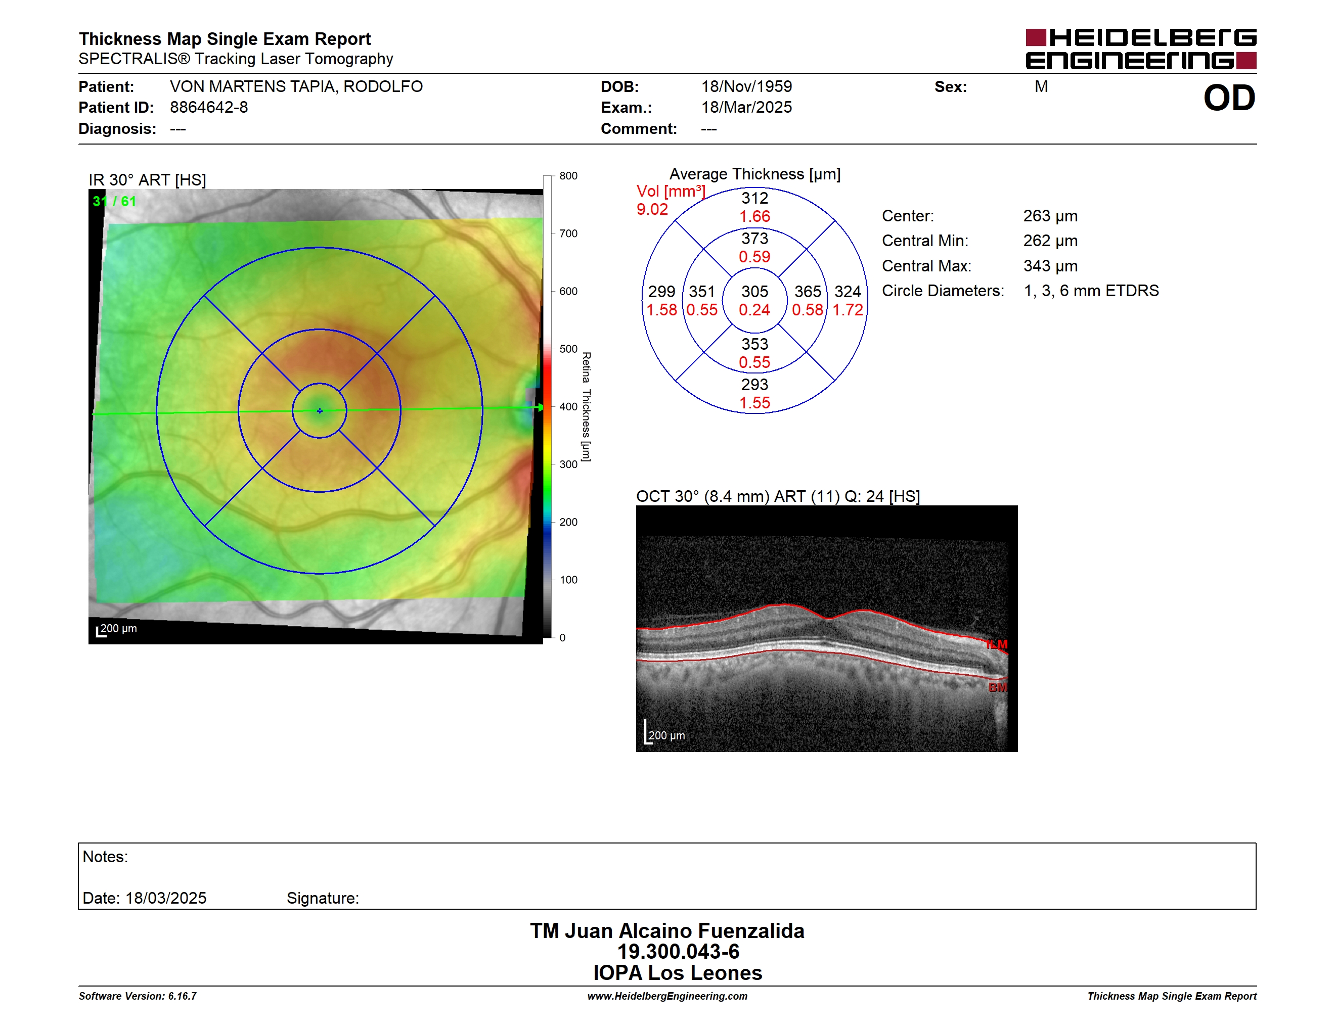Click the IR 30° ART [HS] label
The width and height of the screenshot is (1335, 1031).
pos(147,179)
